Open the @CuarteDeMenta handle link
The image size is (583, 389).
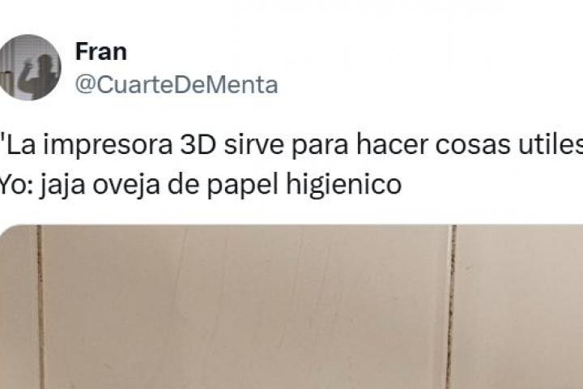pos(177,85)
